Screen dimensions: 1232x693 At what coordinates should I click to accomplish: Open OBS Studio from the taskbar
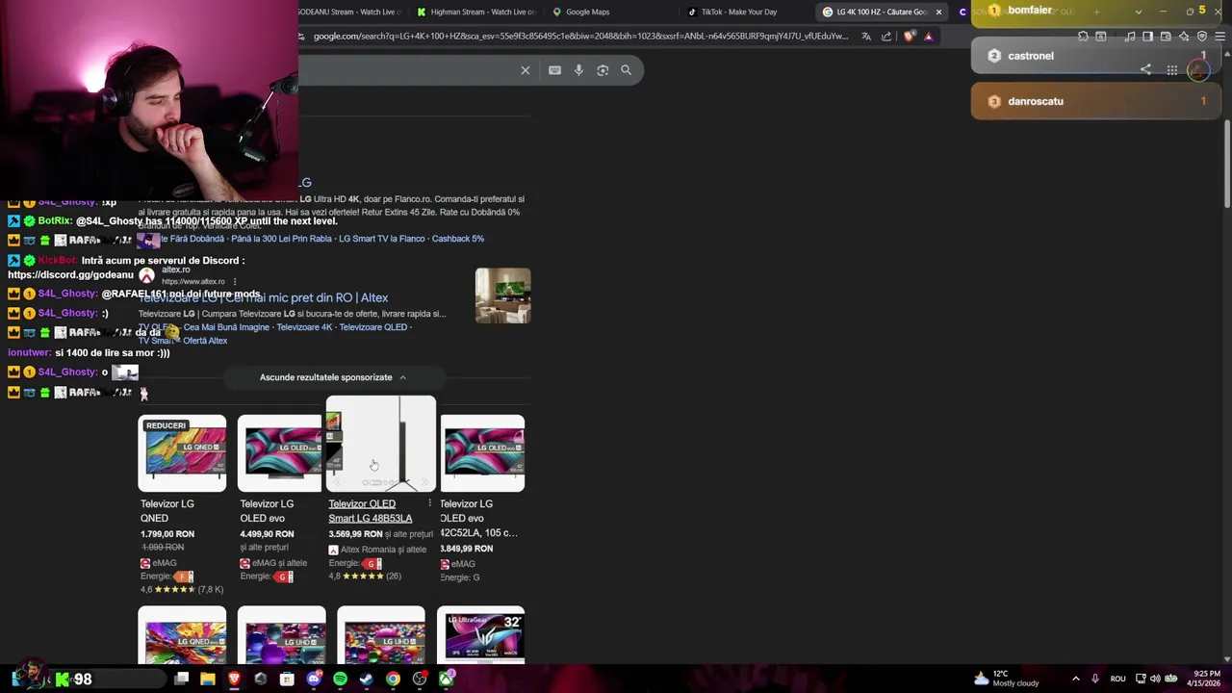[420, 679]
